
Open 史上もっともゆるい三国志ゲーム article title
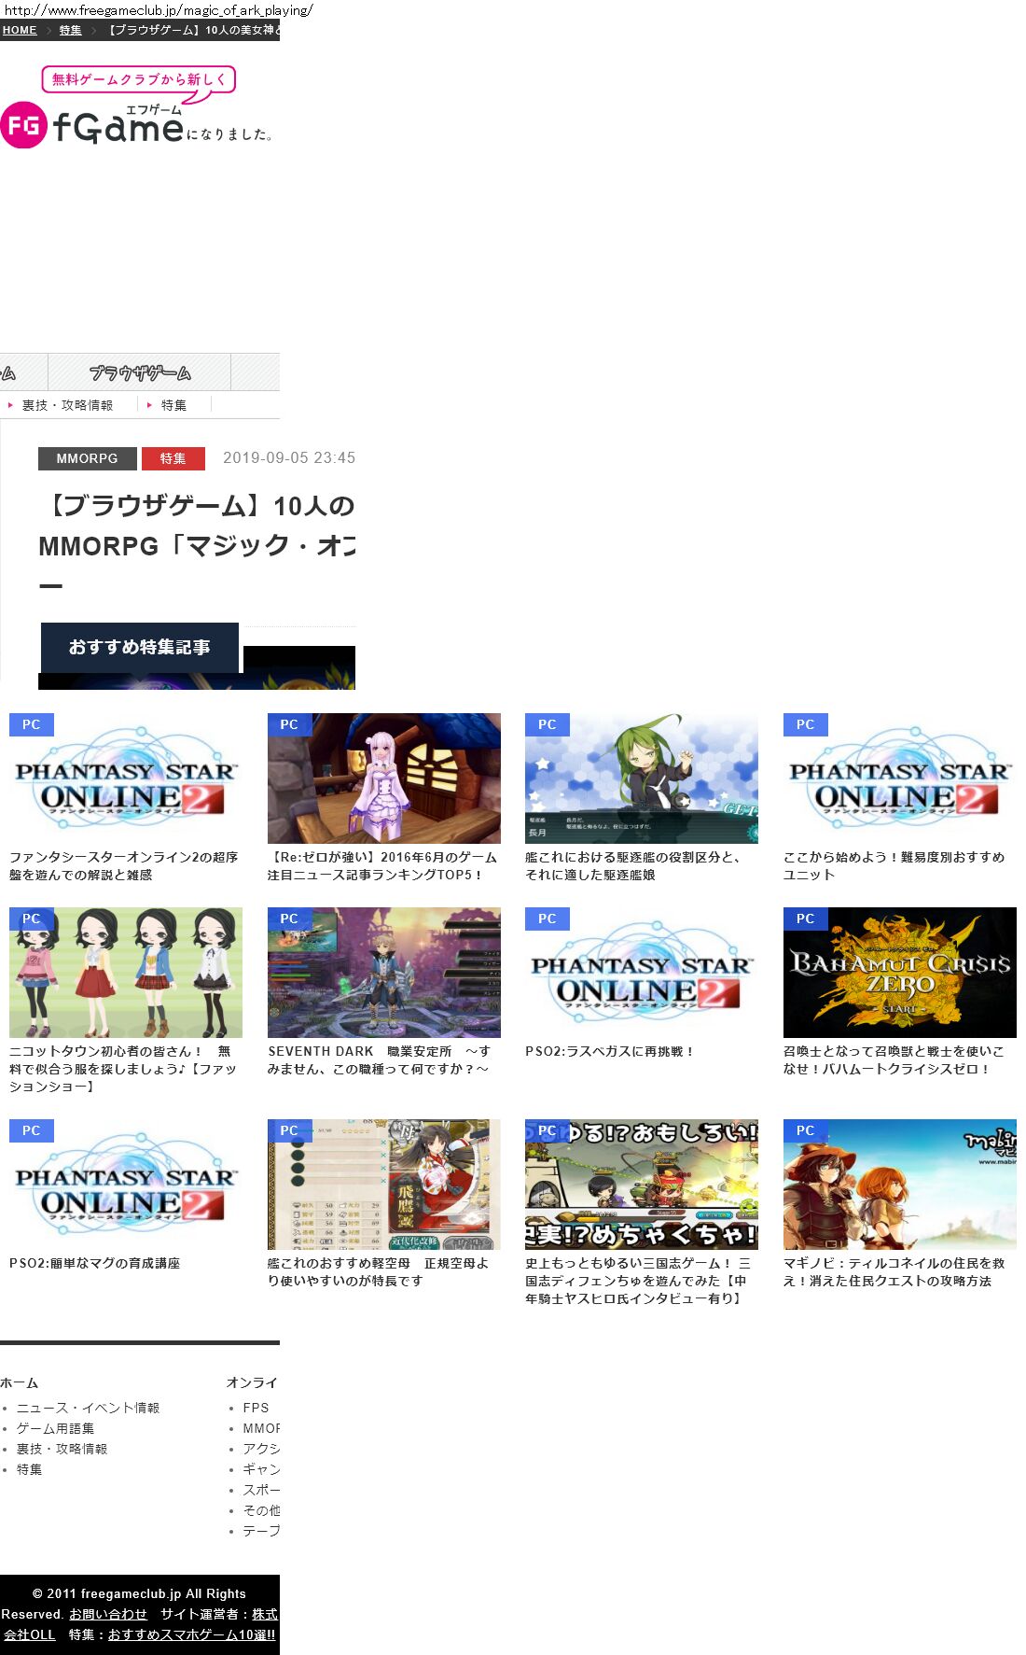pyautogui.click(x=638, y=1281)
